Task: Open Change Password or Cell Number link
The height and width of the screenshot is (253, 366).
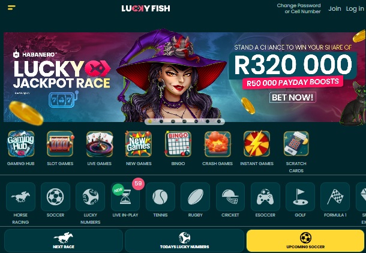Action: (x=299, y=8)
